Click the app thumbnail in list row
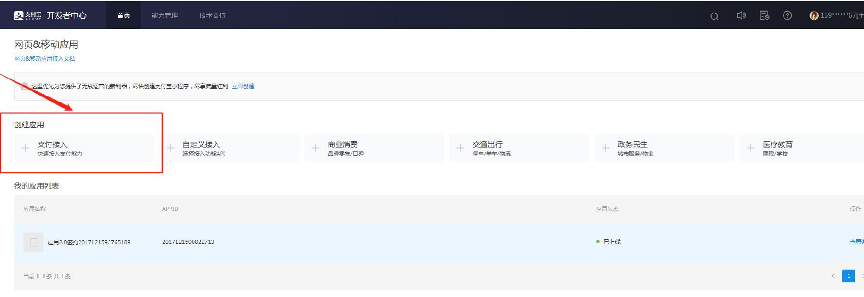Screen dimensions: 864x297 33,242
